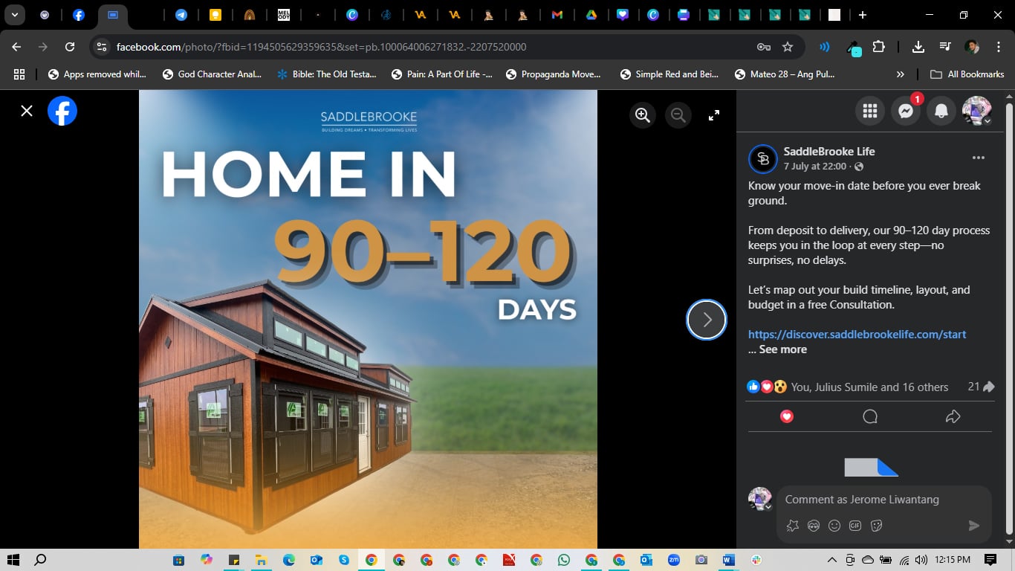Open the media controls button
The height and width of the screenshot is (571, 1015).
click(945, 47)
